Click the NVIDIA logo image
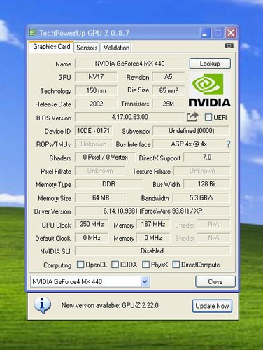Viewport: 263px width, 350px height. (x=209, y=90)
